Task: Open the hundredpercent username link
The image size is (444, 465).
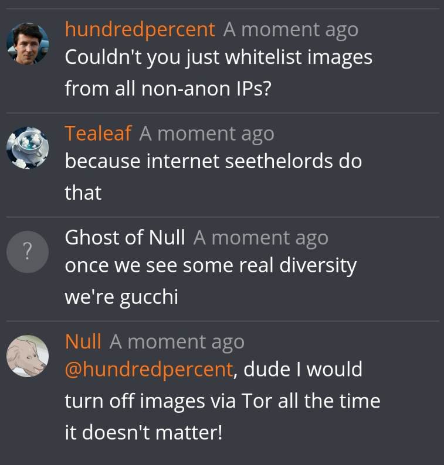Action: [140, 30]
